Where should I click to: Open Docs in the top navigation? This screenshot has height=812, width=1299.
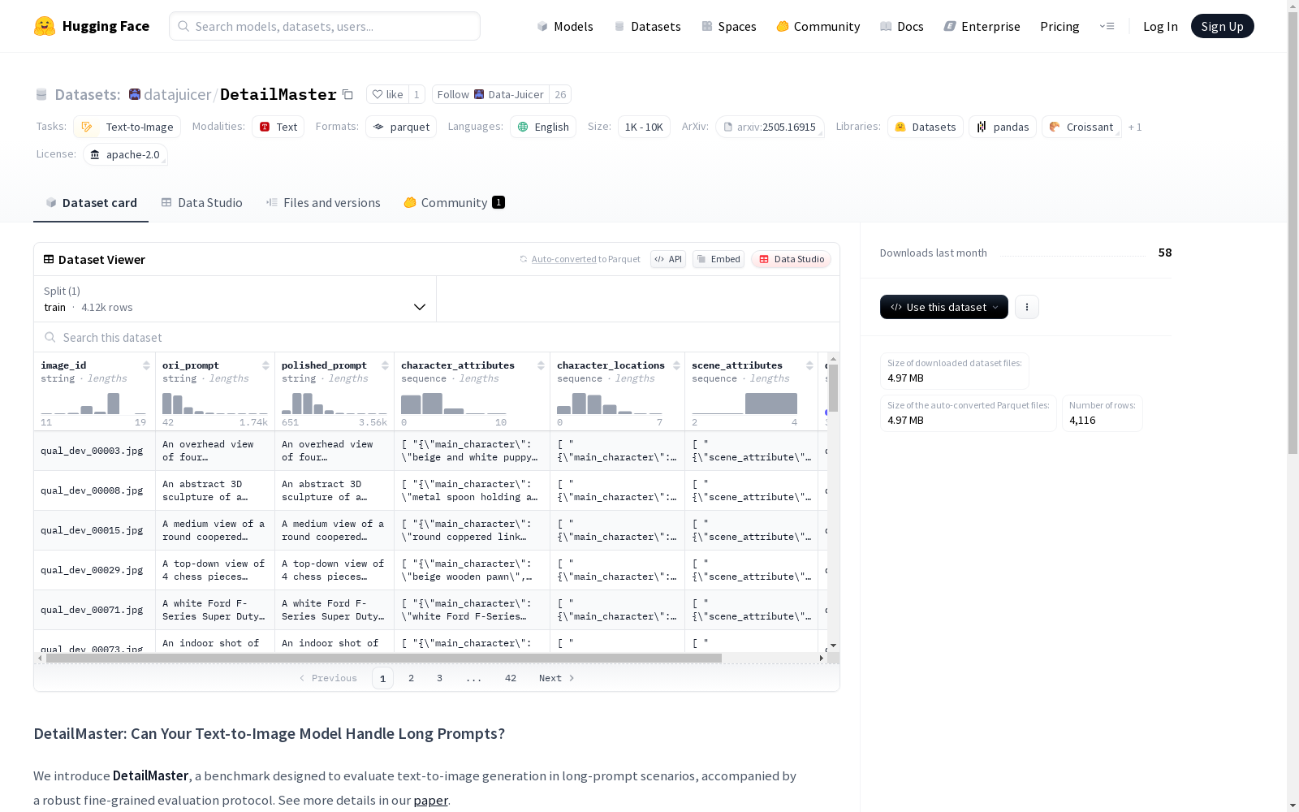click(902, 26)
